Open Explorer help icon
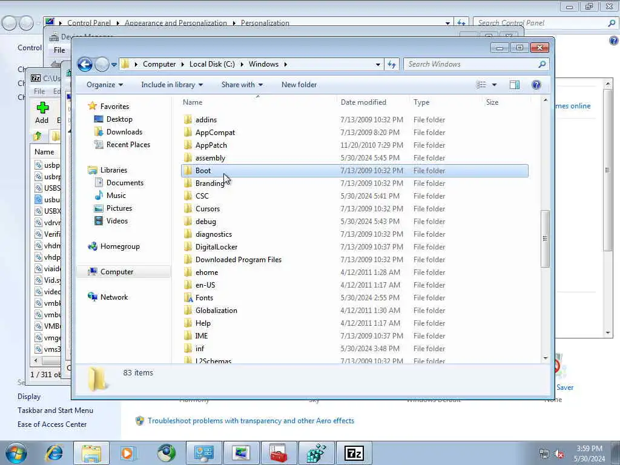620x465 pixels. (x=536, y=85)
